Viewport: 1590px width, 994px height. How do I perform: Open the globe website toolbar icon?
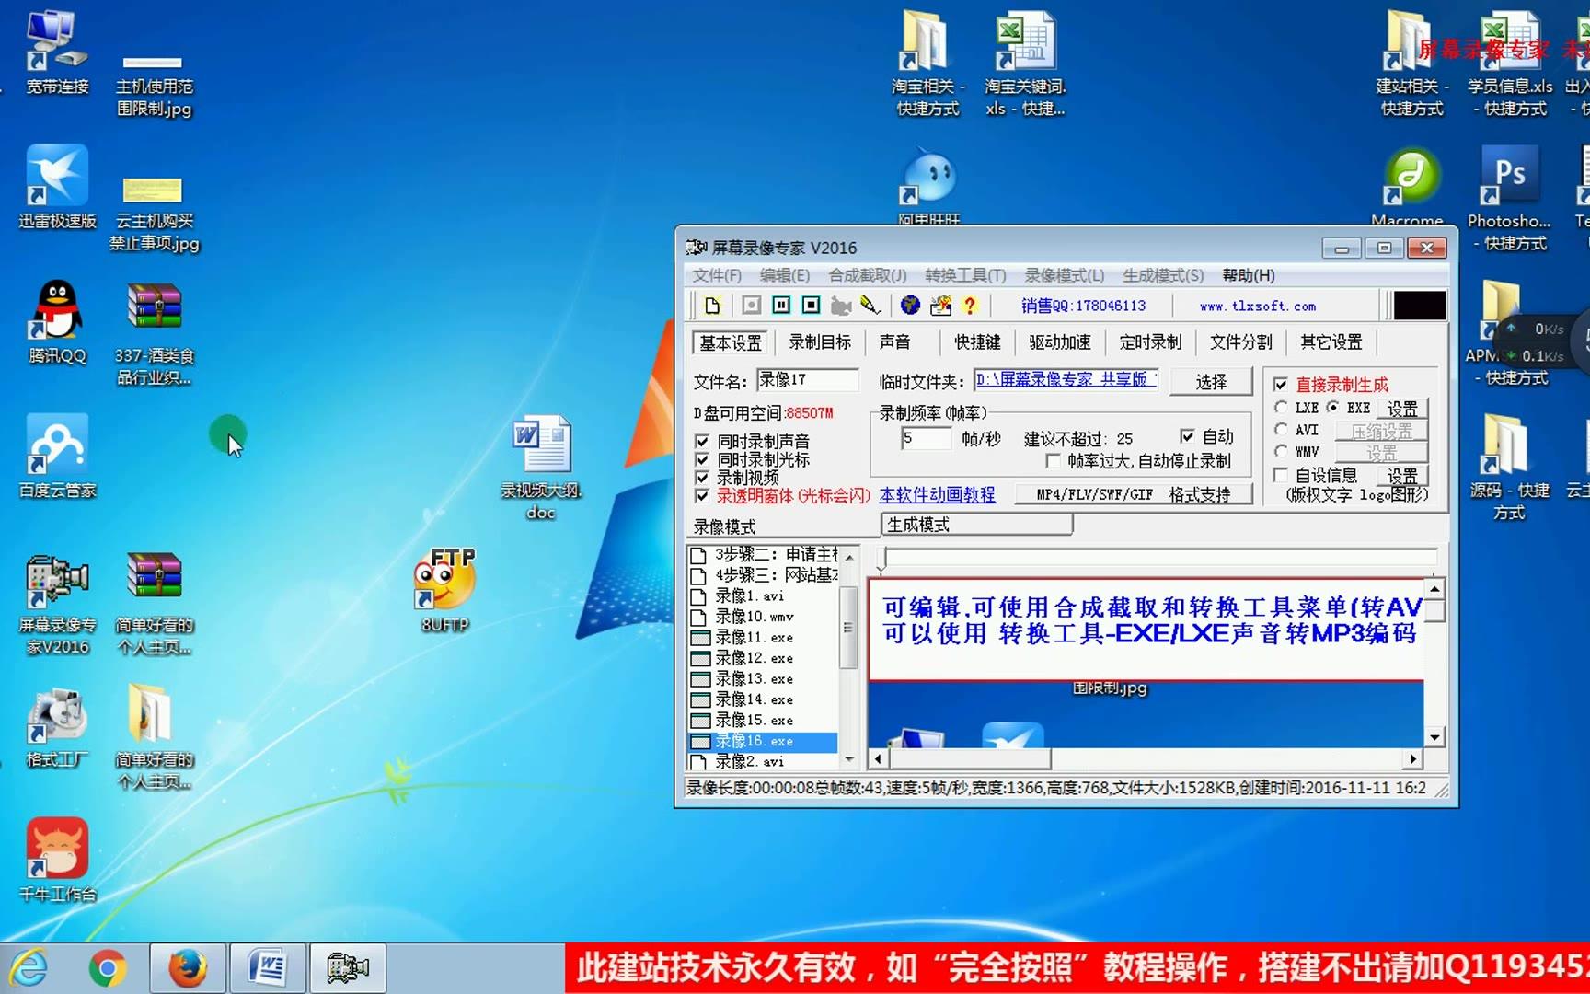click(910, 306)
